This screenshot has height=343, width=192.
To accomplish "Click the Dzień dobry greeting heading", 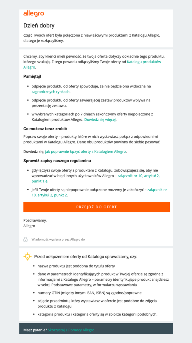I will pyautogui.click(x=39, y=26).
